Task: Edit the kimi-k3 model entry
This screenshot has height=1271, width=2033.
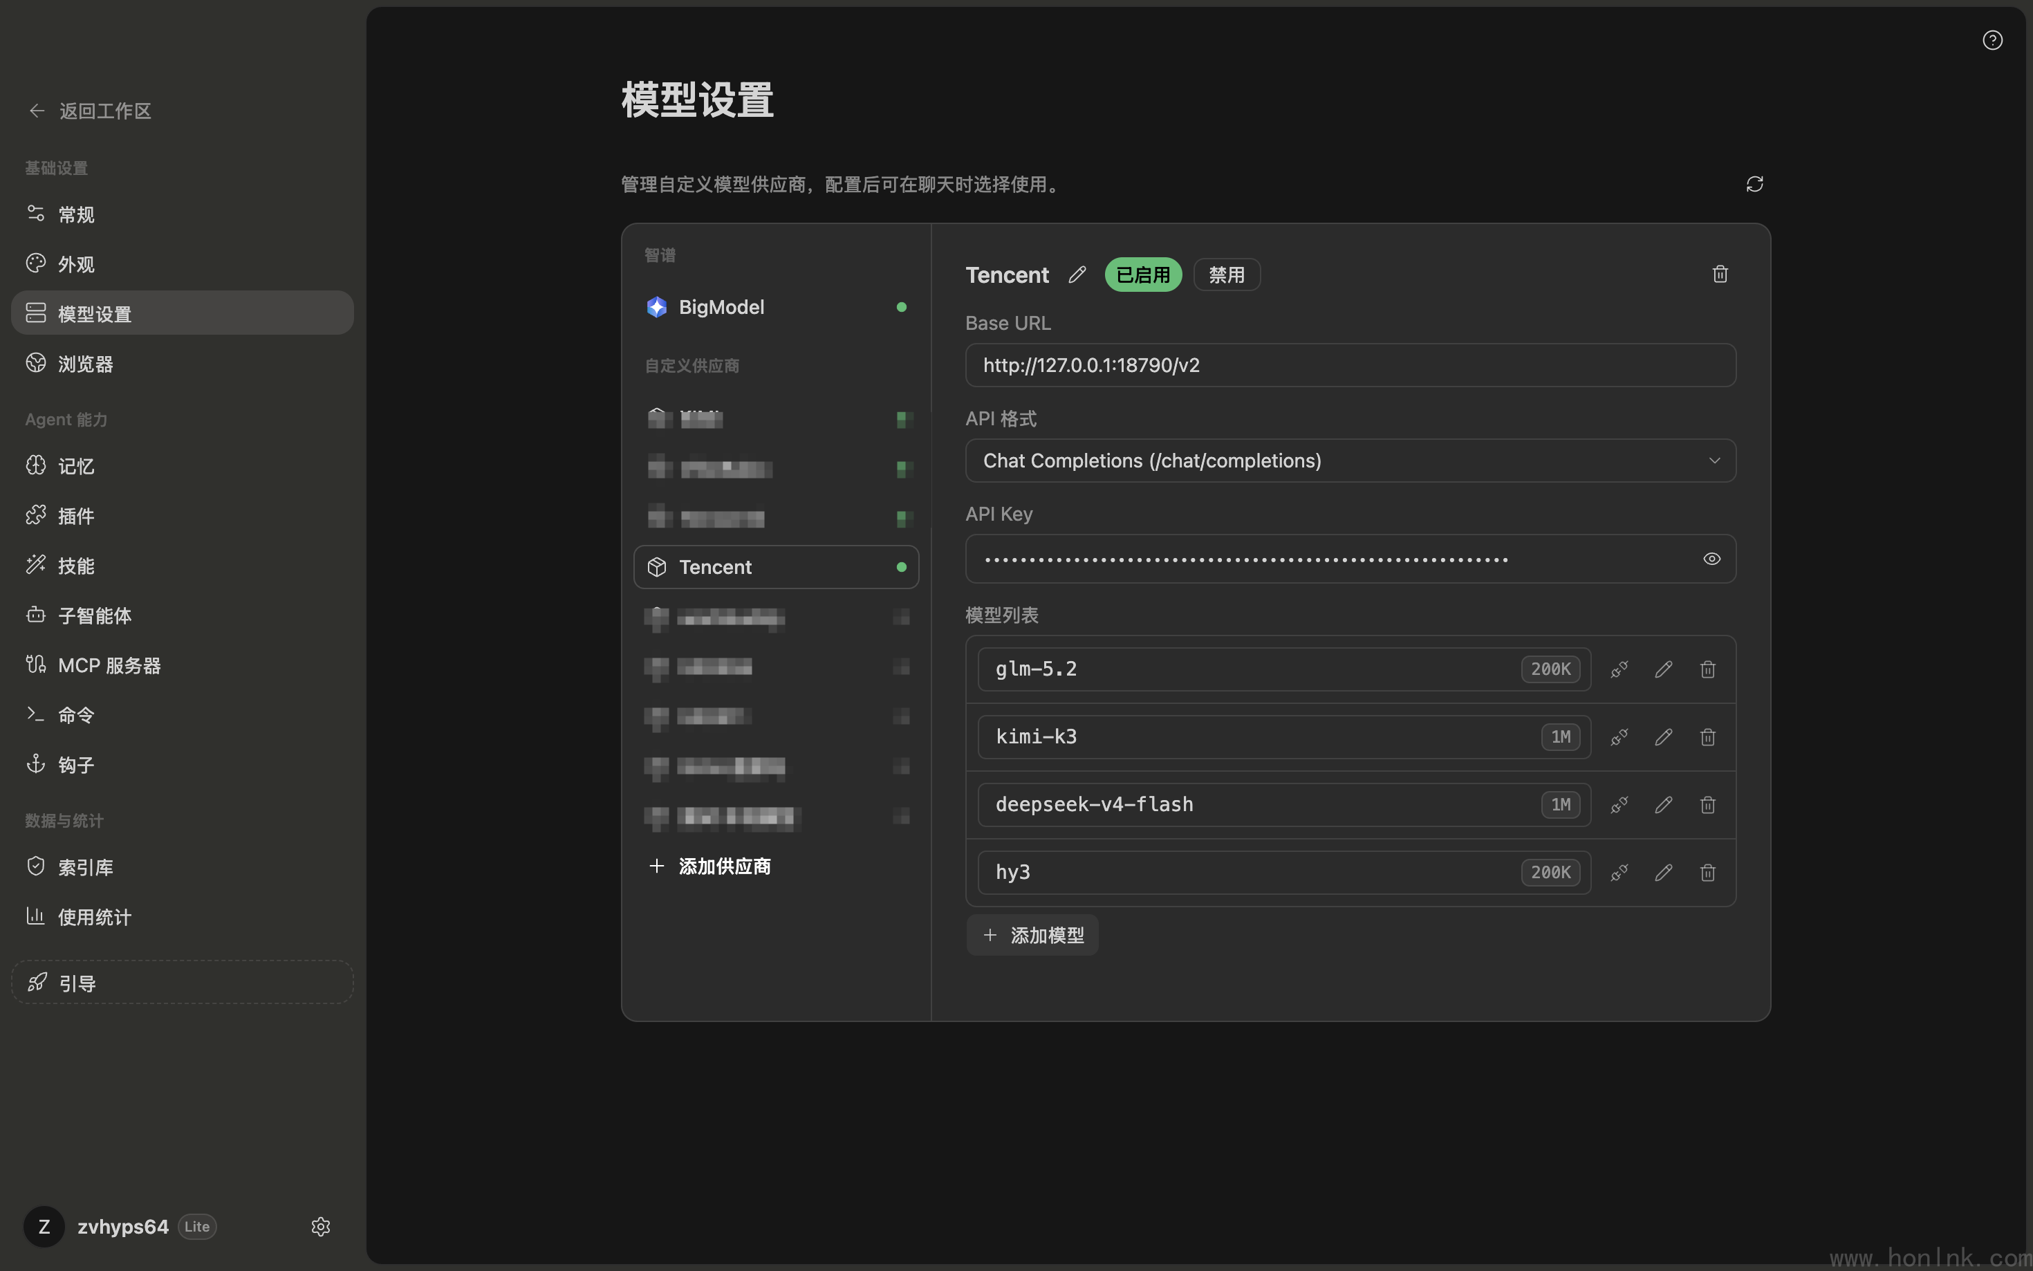Action: click(1663, 737)
